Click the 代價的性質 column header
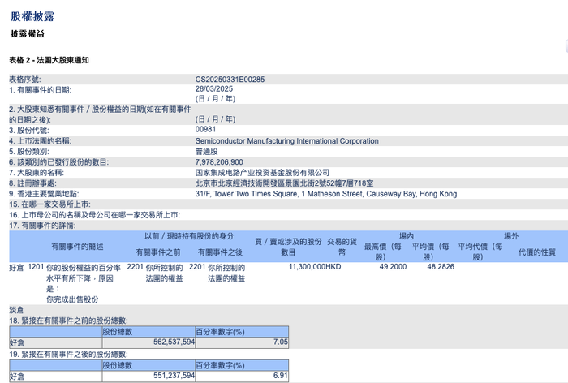The height and width of the screenshot is (383, 568). [x=537, y=252]
